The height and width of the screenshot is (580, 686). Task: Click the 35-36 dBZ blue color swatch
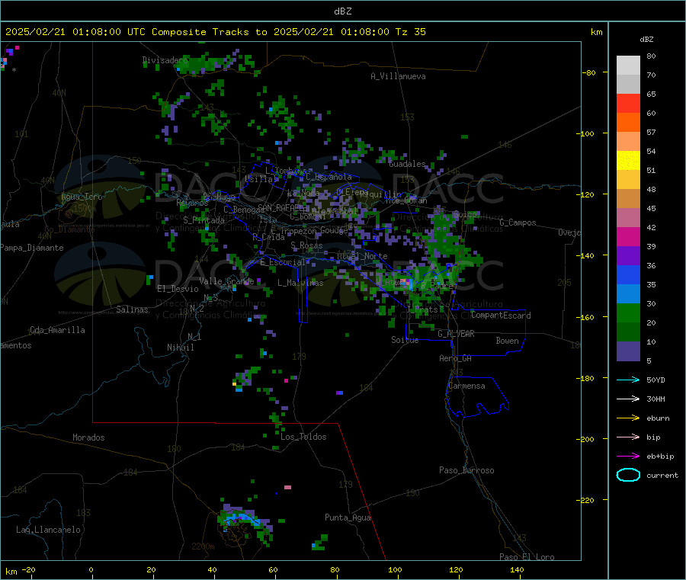628,274
